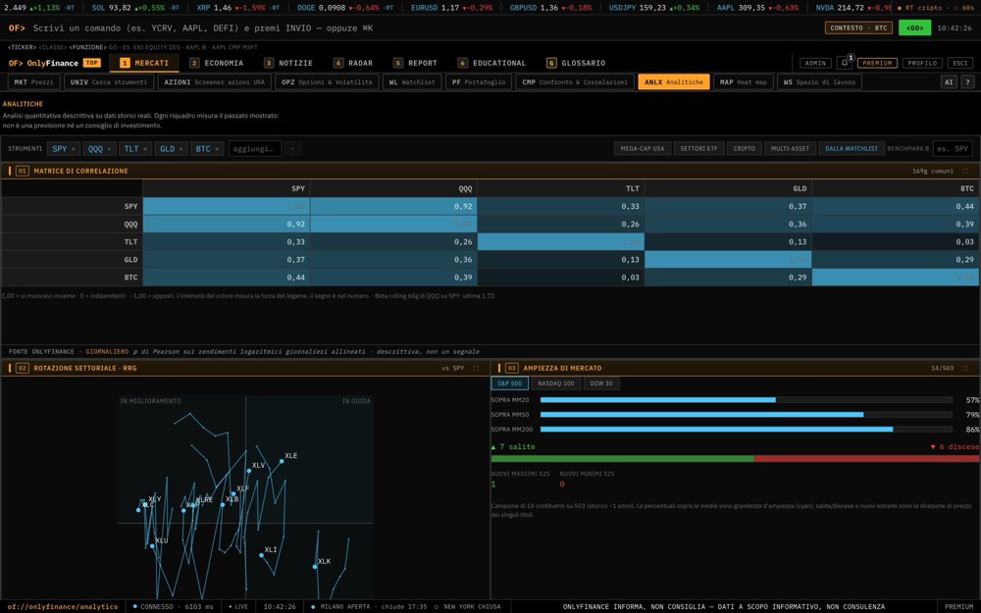The image size is (981, 613).
Task: Remove QQQ chip from instruments
Action: click(109, 149)
